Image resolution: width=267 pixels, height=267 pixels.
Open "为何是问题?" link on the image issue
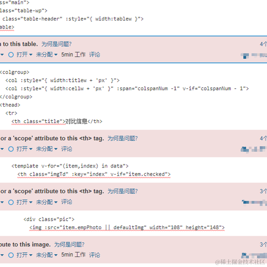[x=70, y=245]
